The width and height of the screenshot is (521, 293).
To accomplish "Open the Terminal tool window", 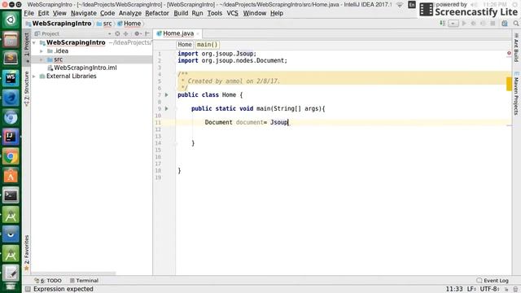I will pyautogui.click(x=84, y=281).
